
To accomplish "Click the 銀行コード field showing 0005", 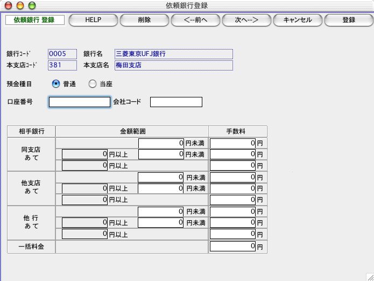I will pyautogui.click(x=63, y=54).
